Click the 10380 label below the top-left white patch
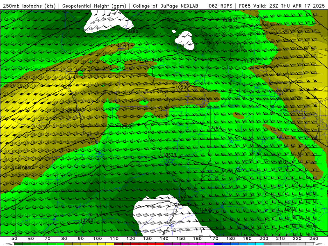Screen dimensions: 328x246 click(132, 32)
